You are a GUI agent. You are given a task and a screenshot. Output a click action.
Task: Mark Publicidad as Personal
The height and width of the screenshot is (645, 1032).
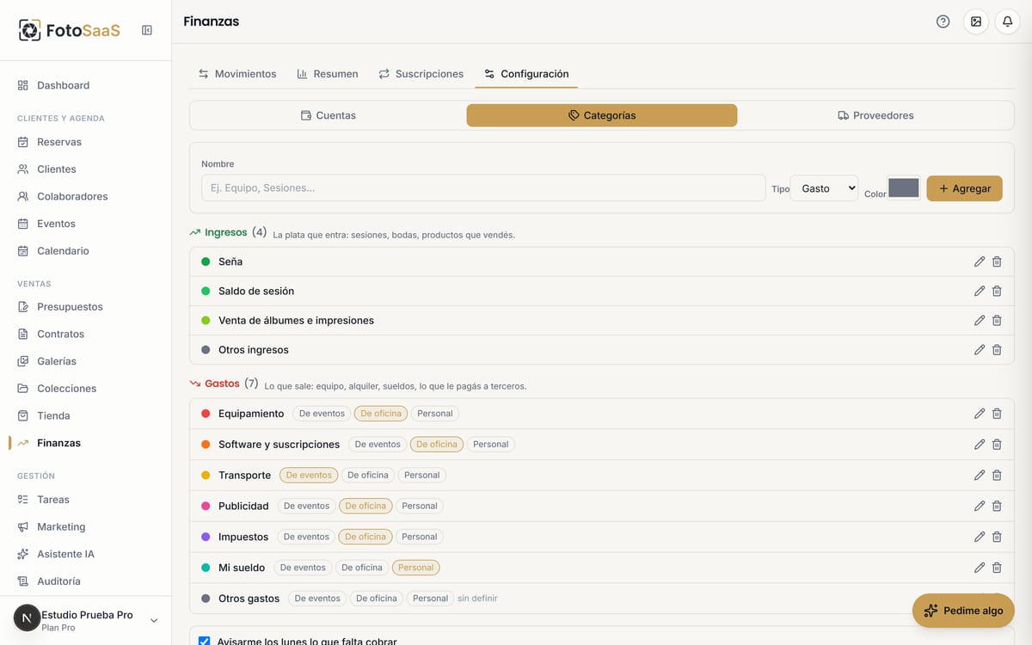[420, 506]
